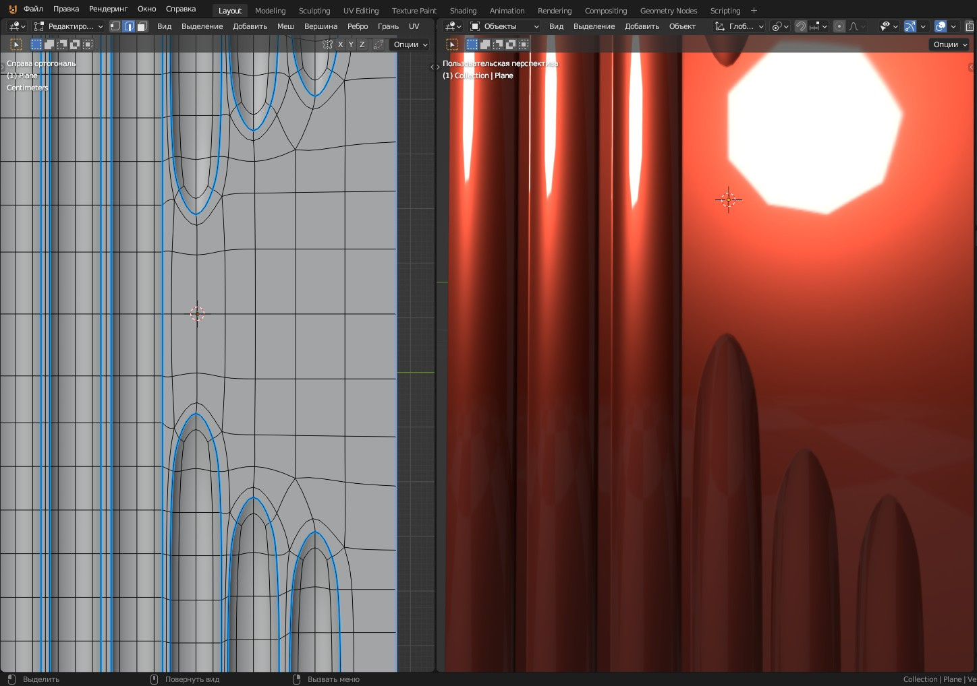Open the Окно menu
The height and width of the screenshot is (686, 977).
(146, 9)
